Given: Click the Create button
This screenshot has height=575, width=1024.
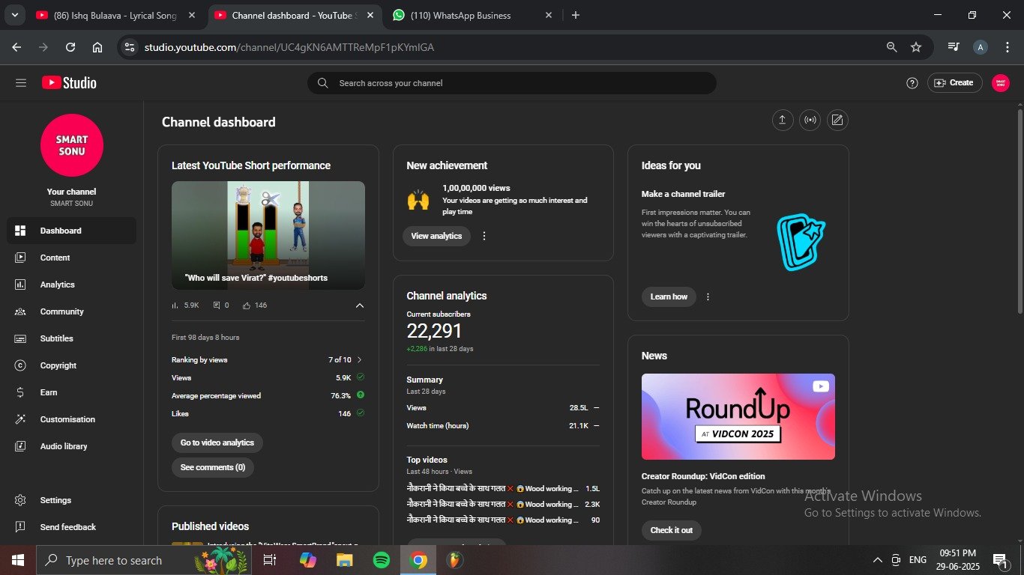Looking at the screenshot, I should [x=954, y=83].
